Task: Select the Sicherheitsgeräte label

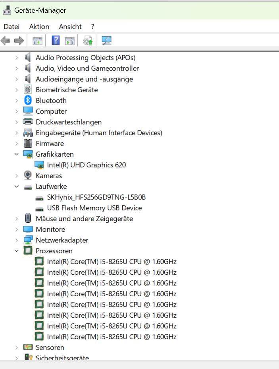Action: [62, 357]
